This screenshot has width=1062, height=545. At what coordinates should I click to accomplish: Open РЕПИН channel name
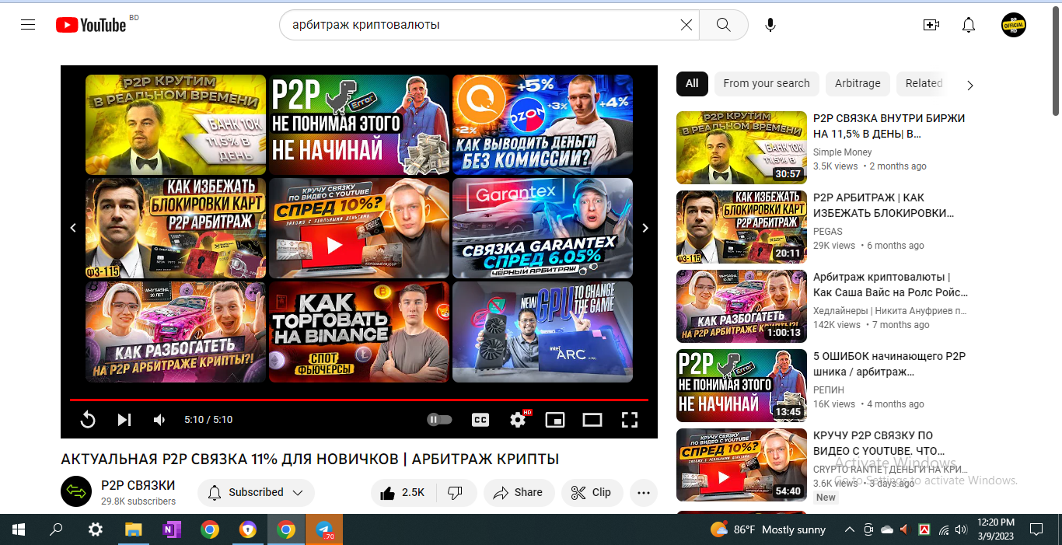coord(829,390)
